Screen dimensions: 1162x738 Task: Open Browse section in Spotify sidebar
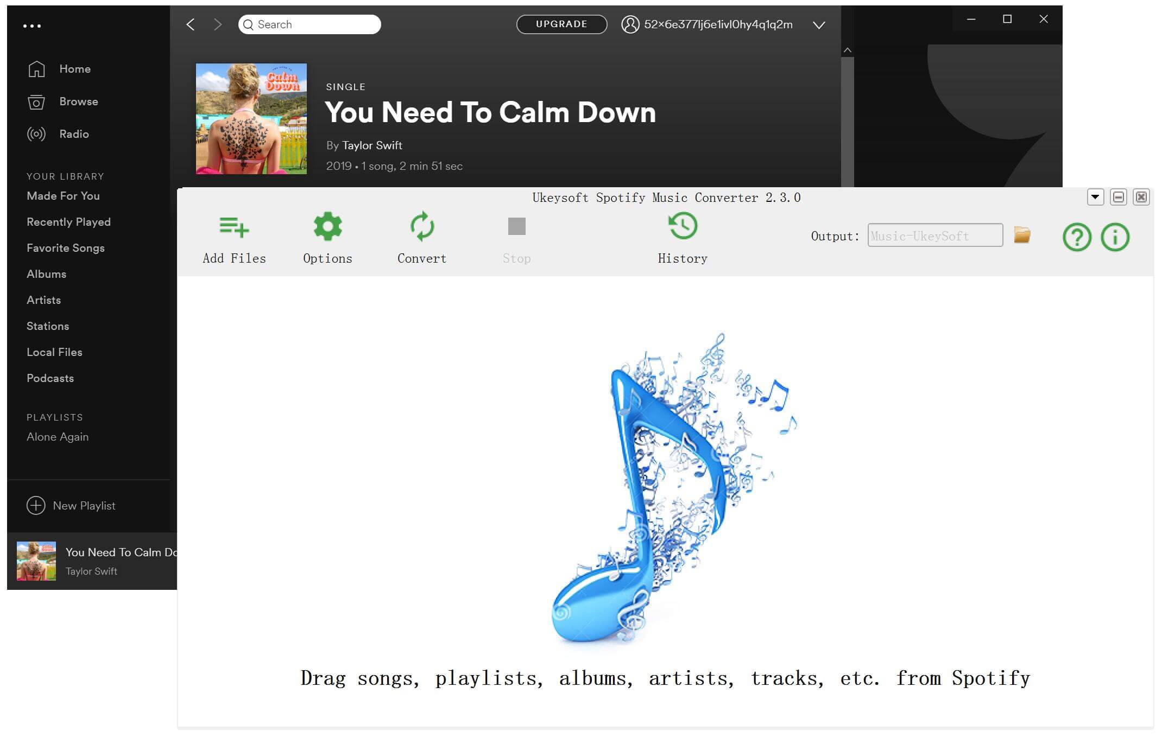pos(80,101)
